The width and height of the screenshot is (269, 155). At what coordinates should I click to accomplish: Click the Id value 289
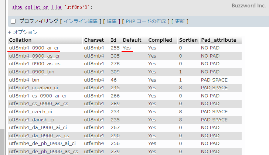115,104
